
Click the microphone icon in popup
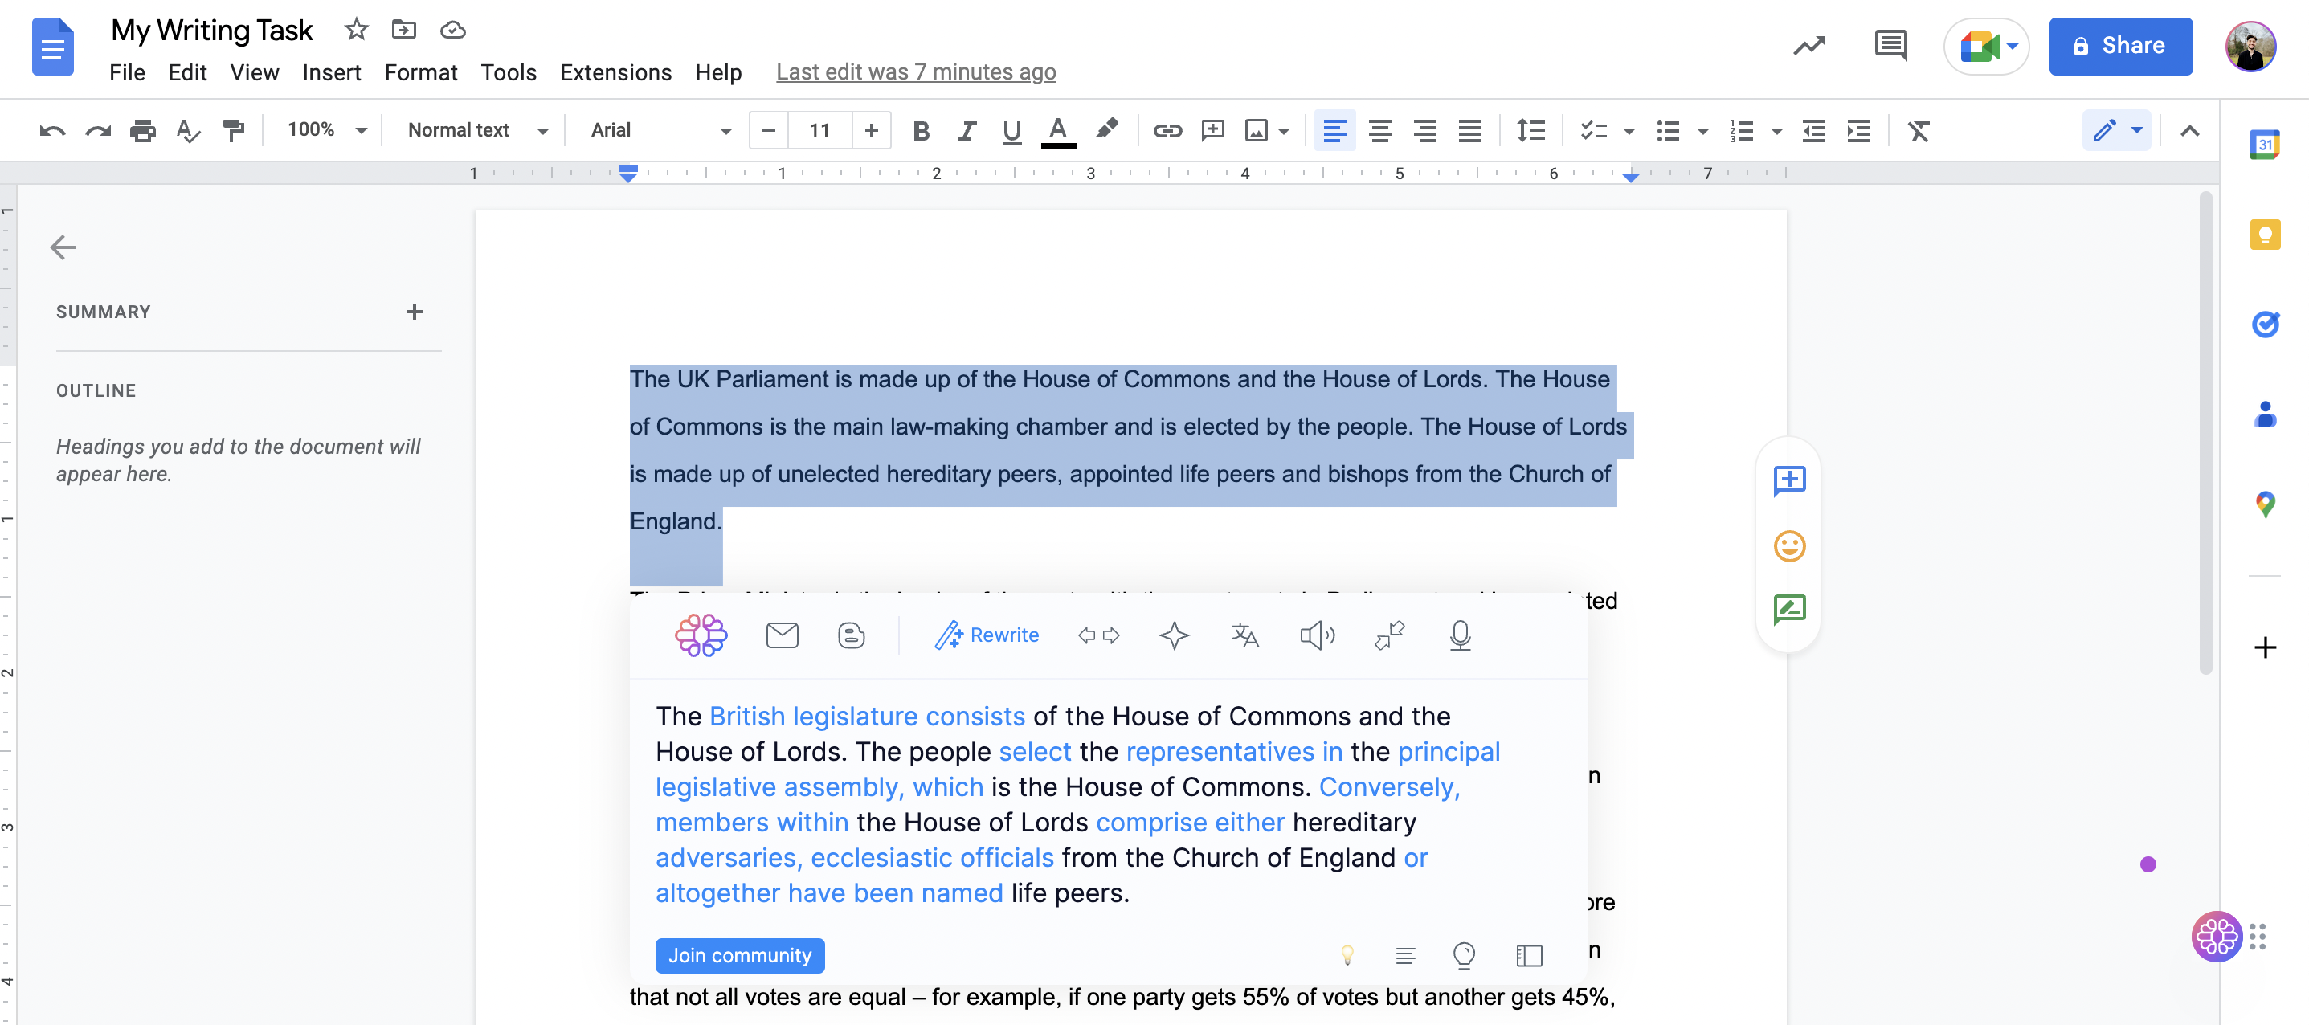[1460, 635]
